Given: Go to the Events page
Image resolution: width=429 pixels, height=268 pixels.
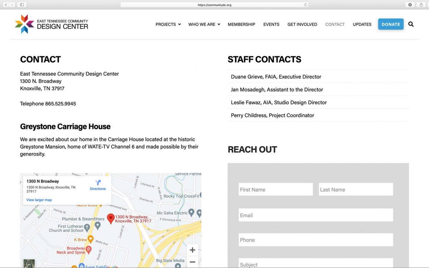Looking at the screenshot, I should click(271, 25).
